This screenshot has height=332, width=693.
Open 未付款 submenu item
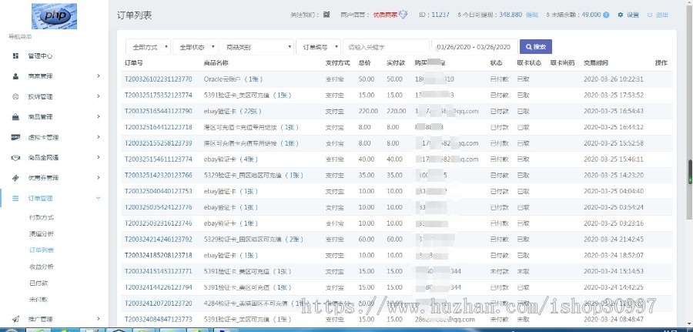(x=38, y=300)
